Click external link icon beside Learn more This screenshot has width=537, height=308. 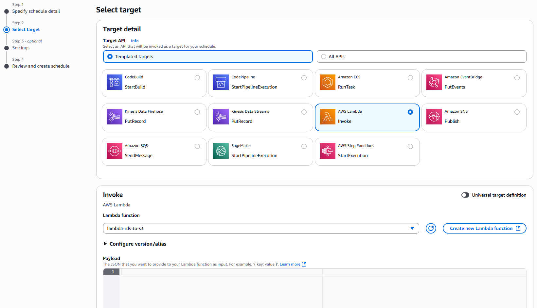(x=304, y=264)
